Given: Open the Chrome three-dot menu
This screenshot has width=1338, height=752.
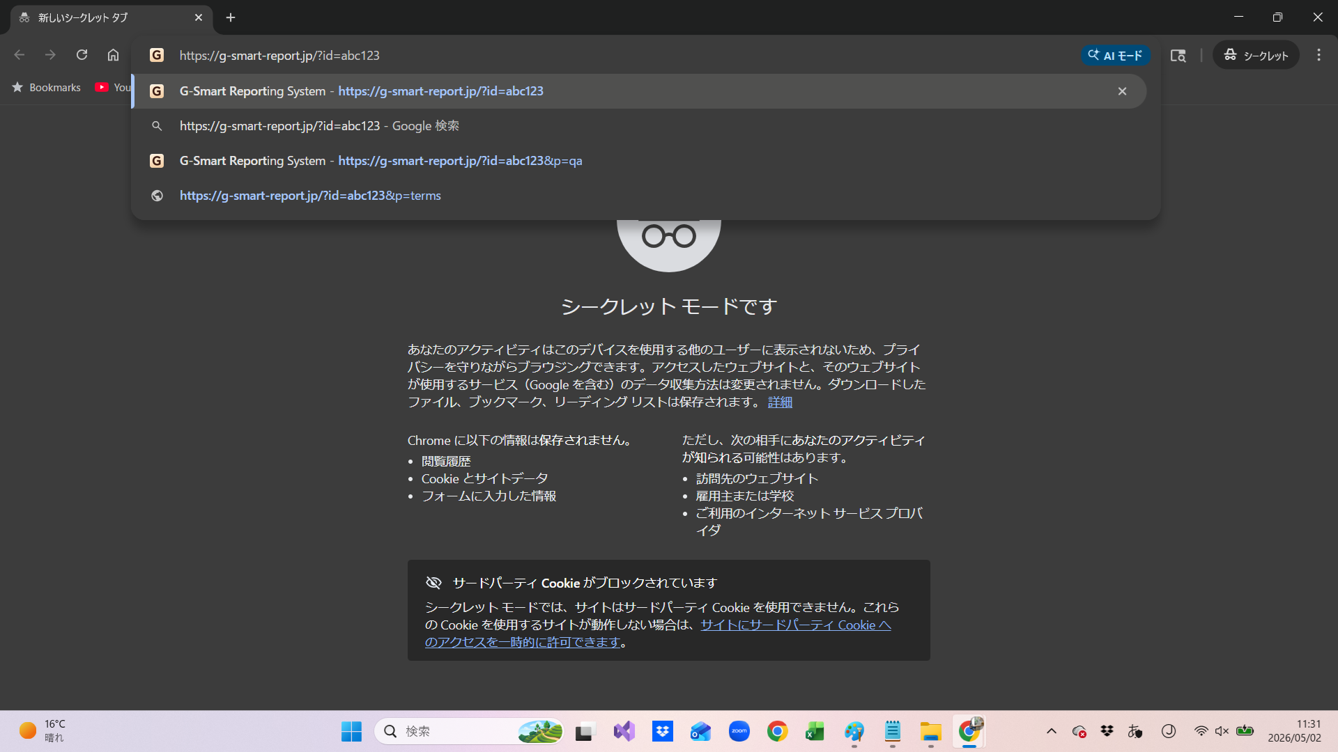Looking at the screenshot, I should (1318, 55).
